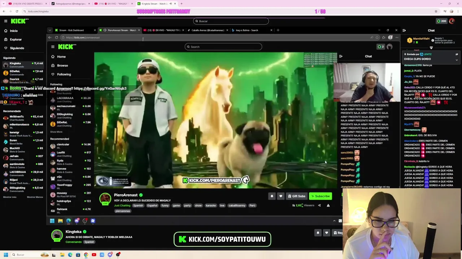The height and width of the screenshot is (259, 462).
Task: Share PieroArenast stream via share icon
Action: coord(319,205)
